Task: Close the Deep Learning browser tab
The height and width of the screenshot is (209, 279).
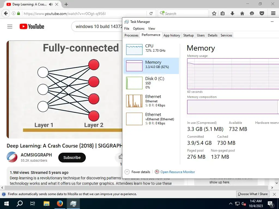Action: click(57, 4)
